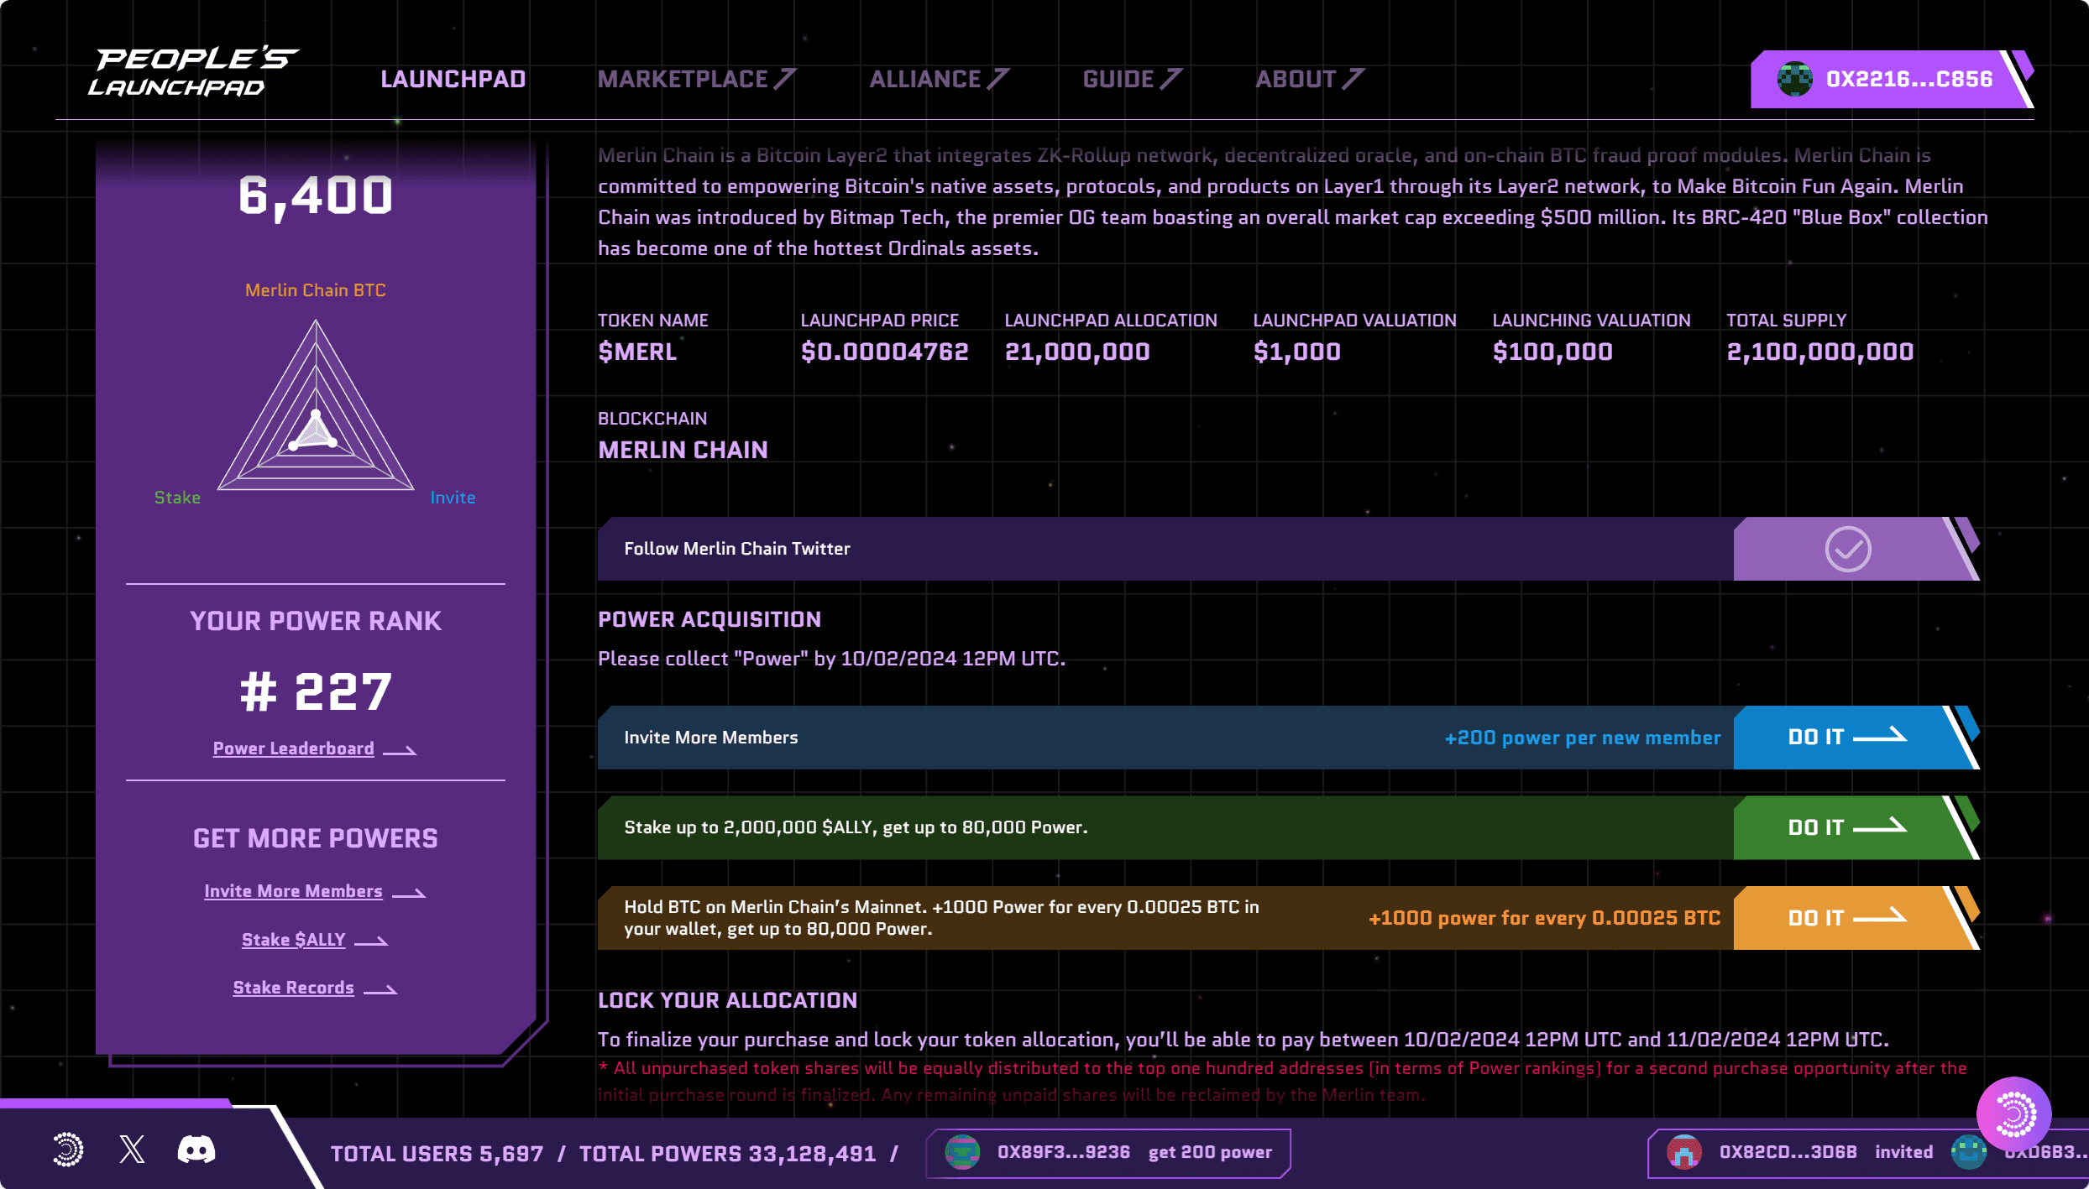The width and height of the screenshot is (2089, 1189).
Task: Click the 0X82CD...3D6B user avatar in ticker
Action: [1683, 1152]
